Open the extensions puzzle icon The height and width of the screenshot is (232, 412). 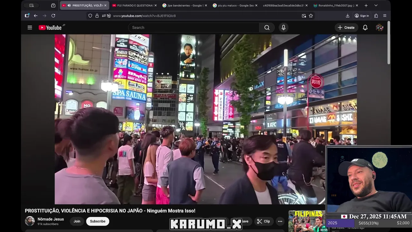click(376, 16)
